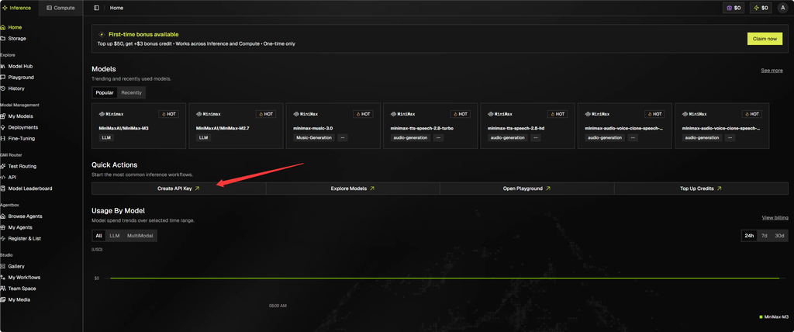Select Home in the sidebar
The width and height of the screenshot is (794, 332).
pos(15,27)
